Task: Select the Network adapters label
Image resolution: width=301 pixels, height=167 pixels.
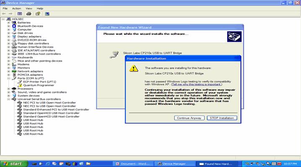Action: 30,71
